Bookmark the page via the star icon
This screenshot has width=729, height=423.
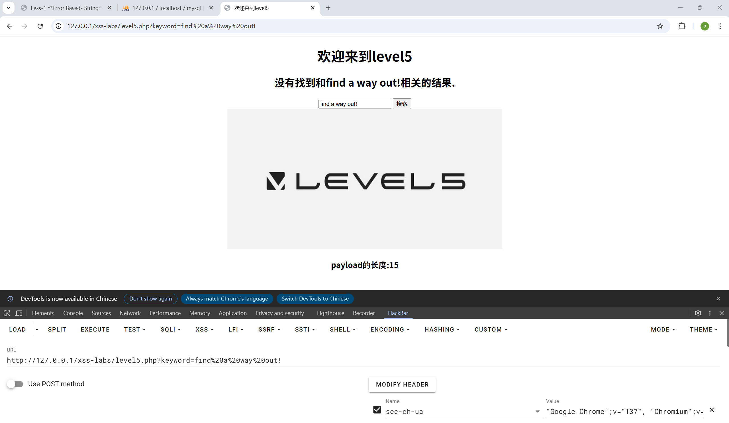point(660,26)
